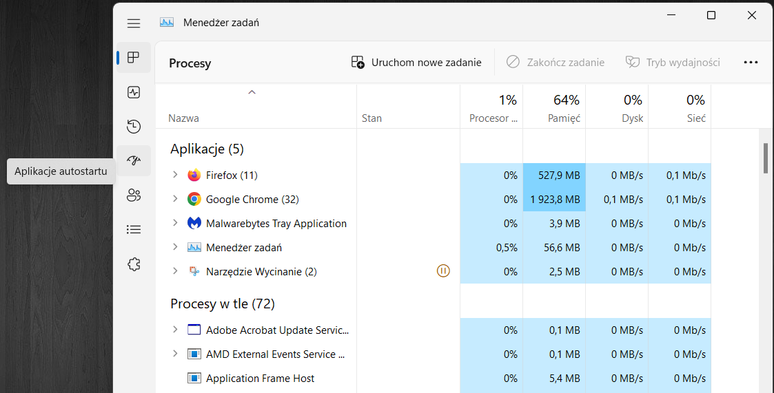
Task: Click the vertical scrollbar thumb
Action: 765,158
